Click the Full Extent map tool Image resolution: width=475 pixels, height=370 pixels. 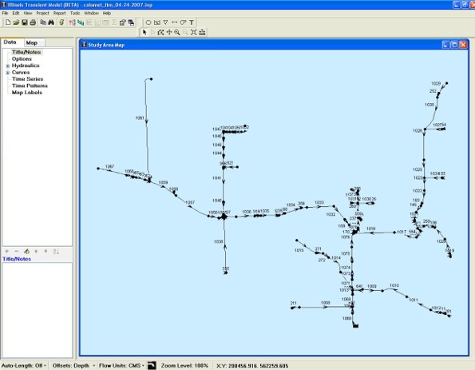pyautogui.click(x=194, y=32)
